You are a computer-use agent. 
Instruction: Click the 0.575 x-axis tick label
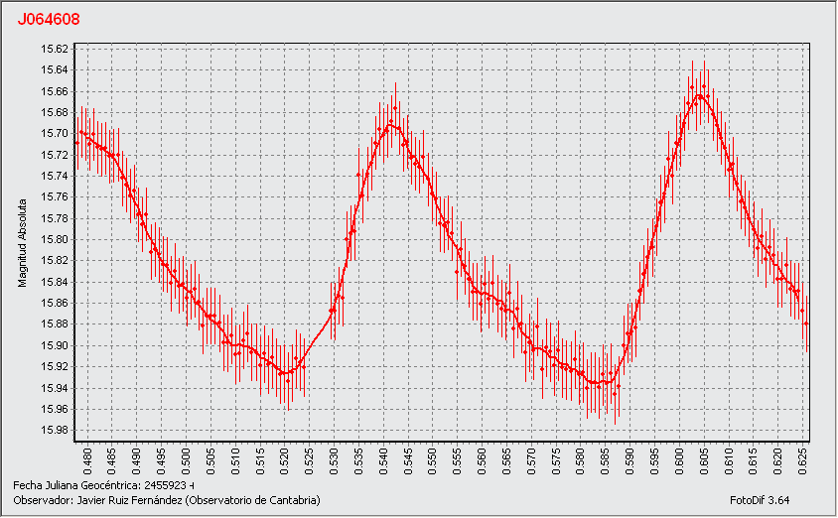pos(556,461)
